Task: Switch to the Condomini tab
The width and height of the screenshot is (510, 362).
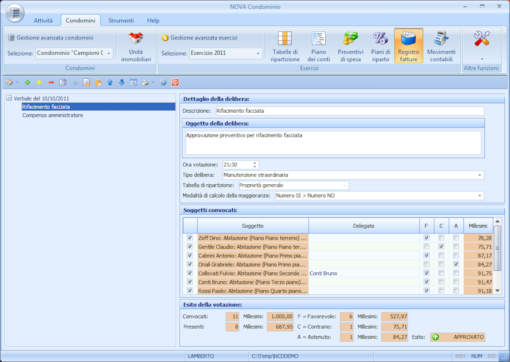Action: (x=80, y=20)
